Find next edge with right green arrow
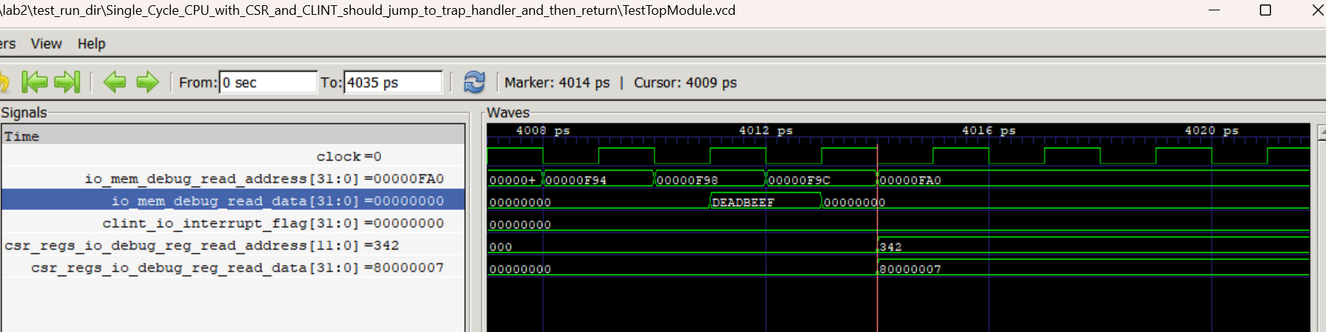Viewport: 1326px width, 332px height. pyautogui.click(x=147, y=82)
